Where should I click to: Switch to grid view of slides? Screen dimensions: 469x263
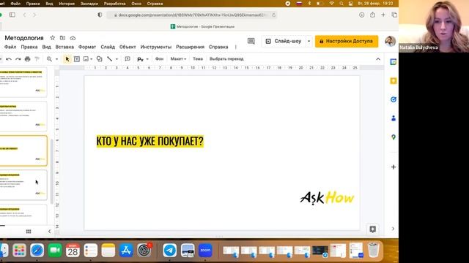[29, 232]
